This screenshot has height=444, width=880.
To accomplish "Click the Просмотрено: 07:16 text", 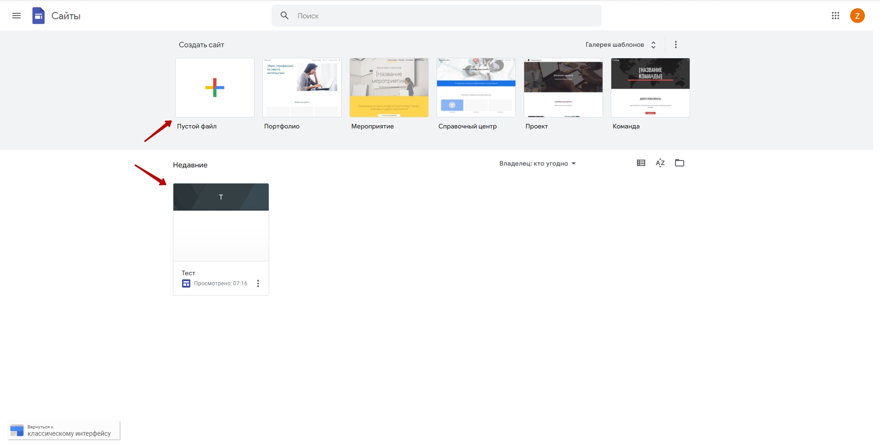I will tap(221, 283).
